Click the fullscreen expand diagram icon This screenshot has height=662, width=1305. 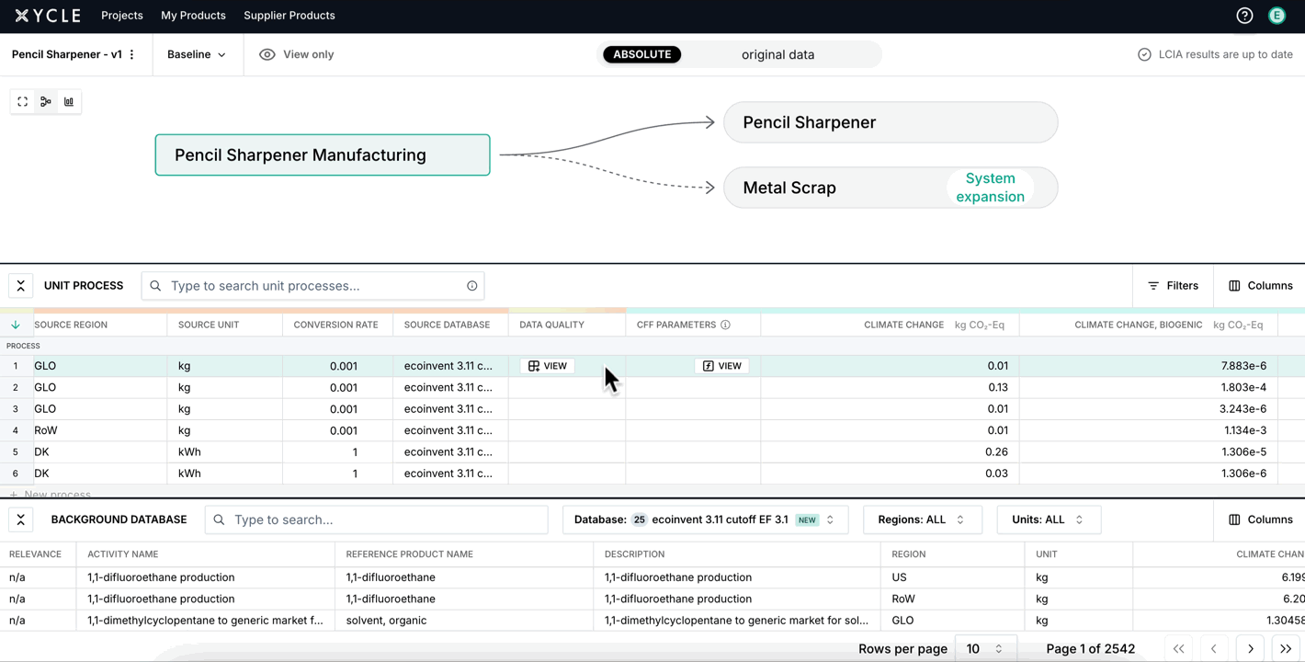click(23, 102)
